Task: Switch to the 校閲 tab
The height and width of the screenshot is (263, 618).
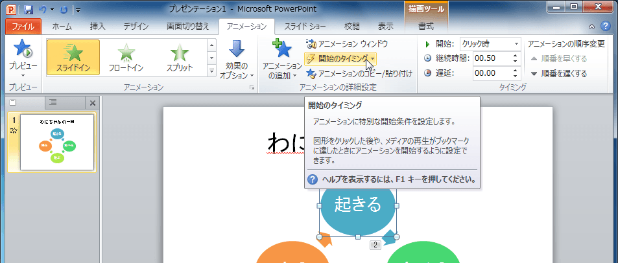Action: click(352, 27)
